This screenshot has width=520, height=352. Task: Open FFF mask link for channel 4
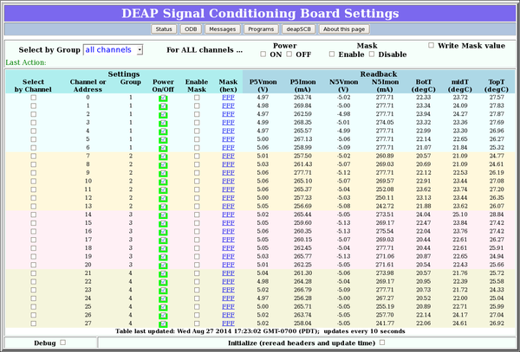pos(228,131)
